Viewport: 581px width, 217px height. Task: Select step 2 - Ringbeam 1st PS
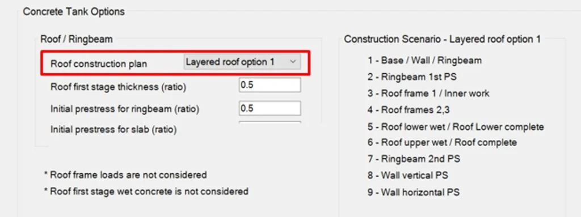[x=412, y=77]
